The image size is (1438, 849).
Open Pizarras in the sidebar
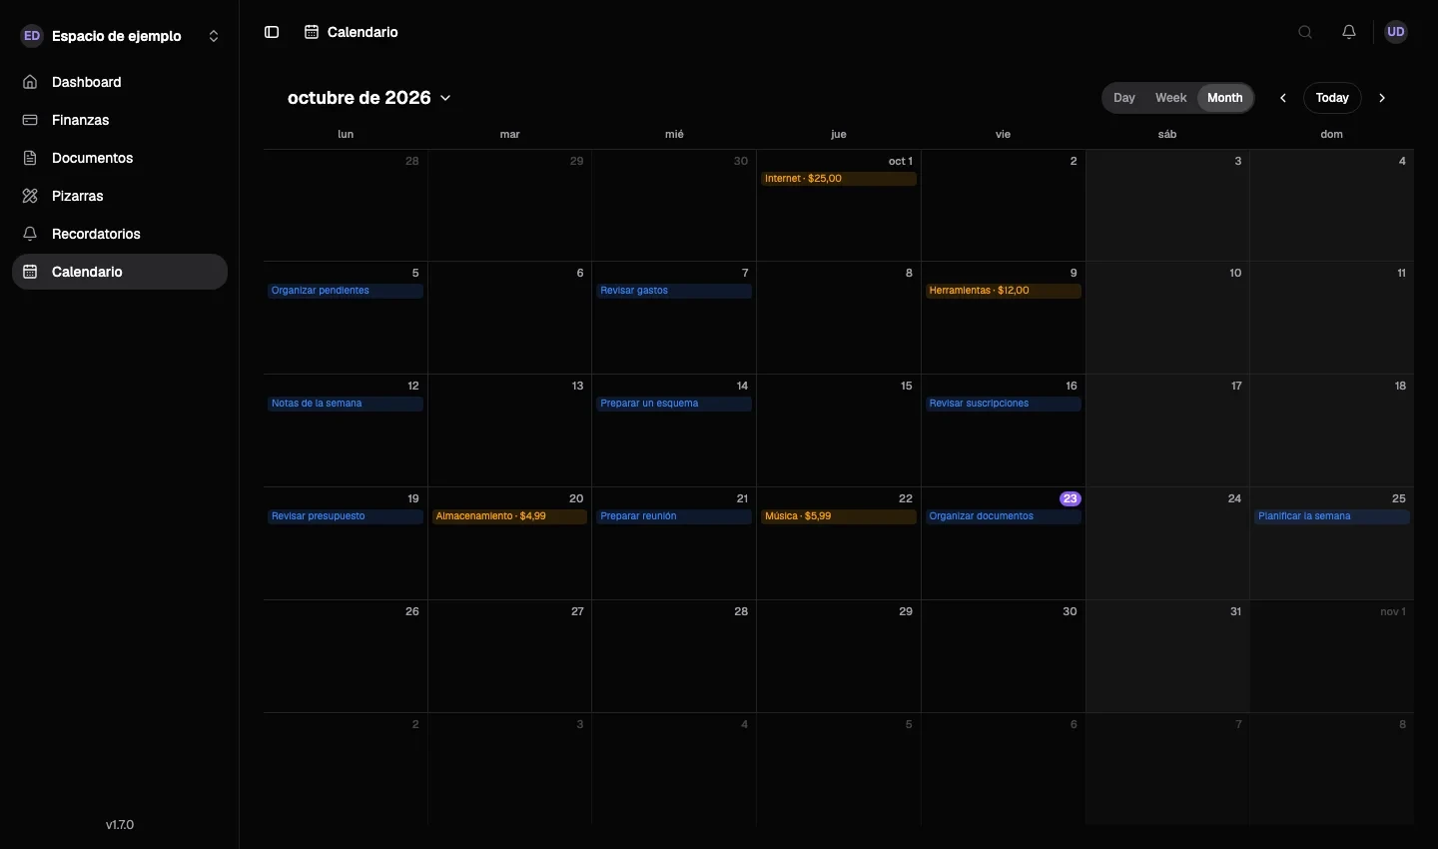(120, 196)
